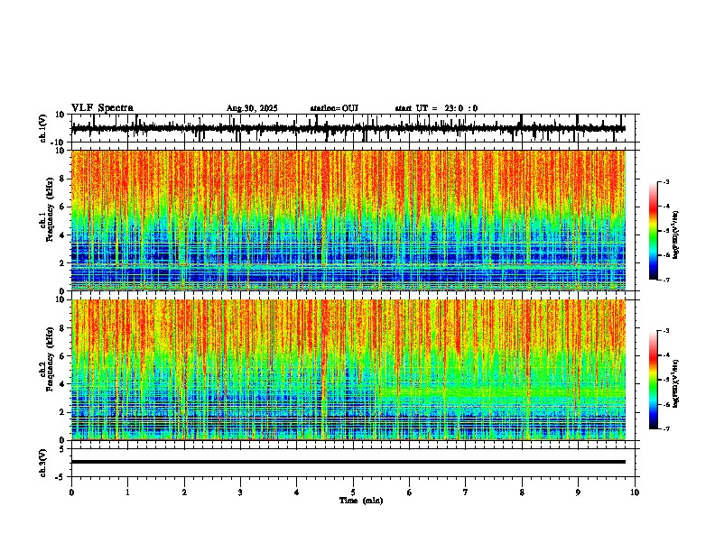This screenshot has height=552, width=715.
Task: Click the date "Aug.30, 2025" in header
Action: pyautogui.click(x=252, y=108)
